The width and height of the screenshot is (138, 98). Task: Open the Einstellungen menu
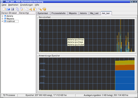coord(27,5)
